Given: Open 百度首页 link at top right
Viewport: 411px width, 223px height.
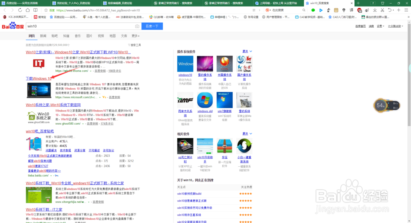Looking at the screenshot, I should click(360, 26).
